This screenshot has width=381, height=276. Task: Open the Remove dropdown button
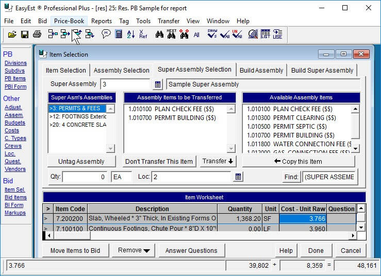coord(134,251)
